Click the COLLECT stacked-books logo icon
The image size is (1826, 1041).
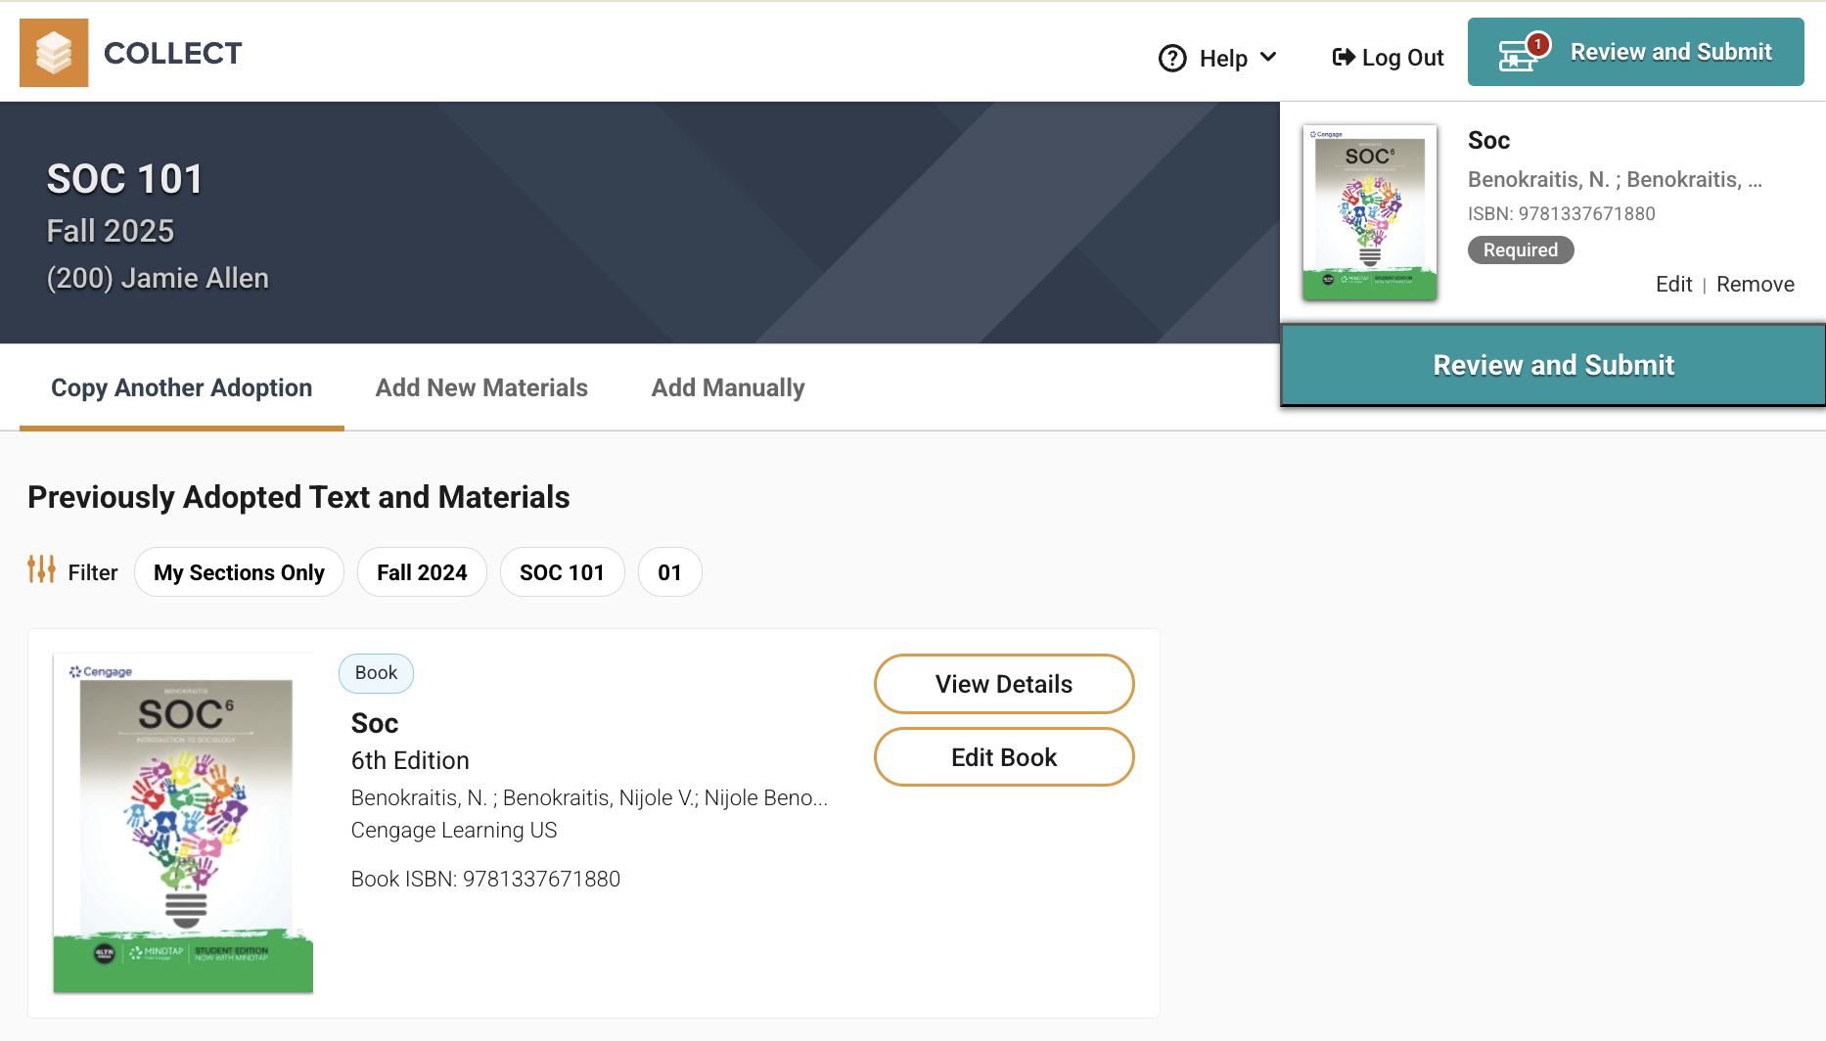pos(54,53)
